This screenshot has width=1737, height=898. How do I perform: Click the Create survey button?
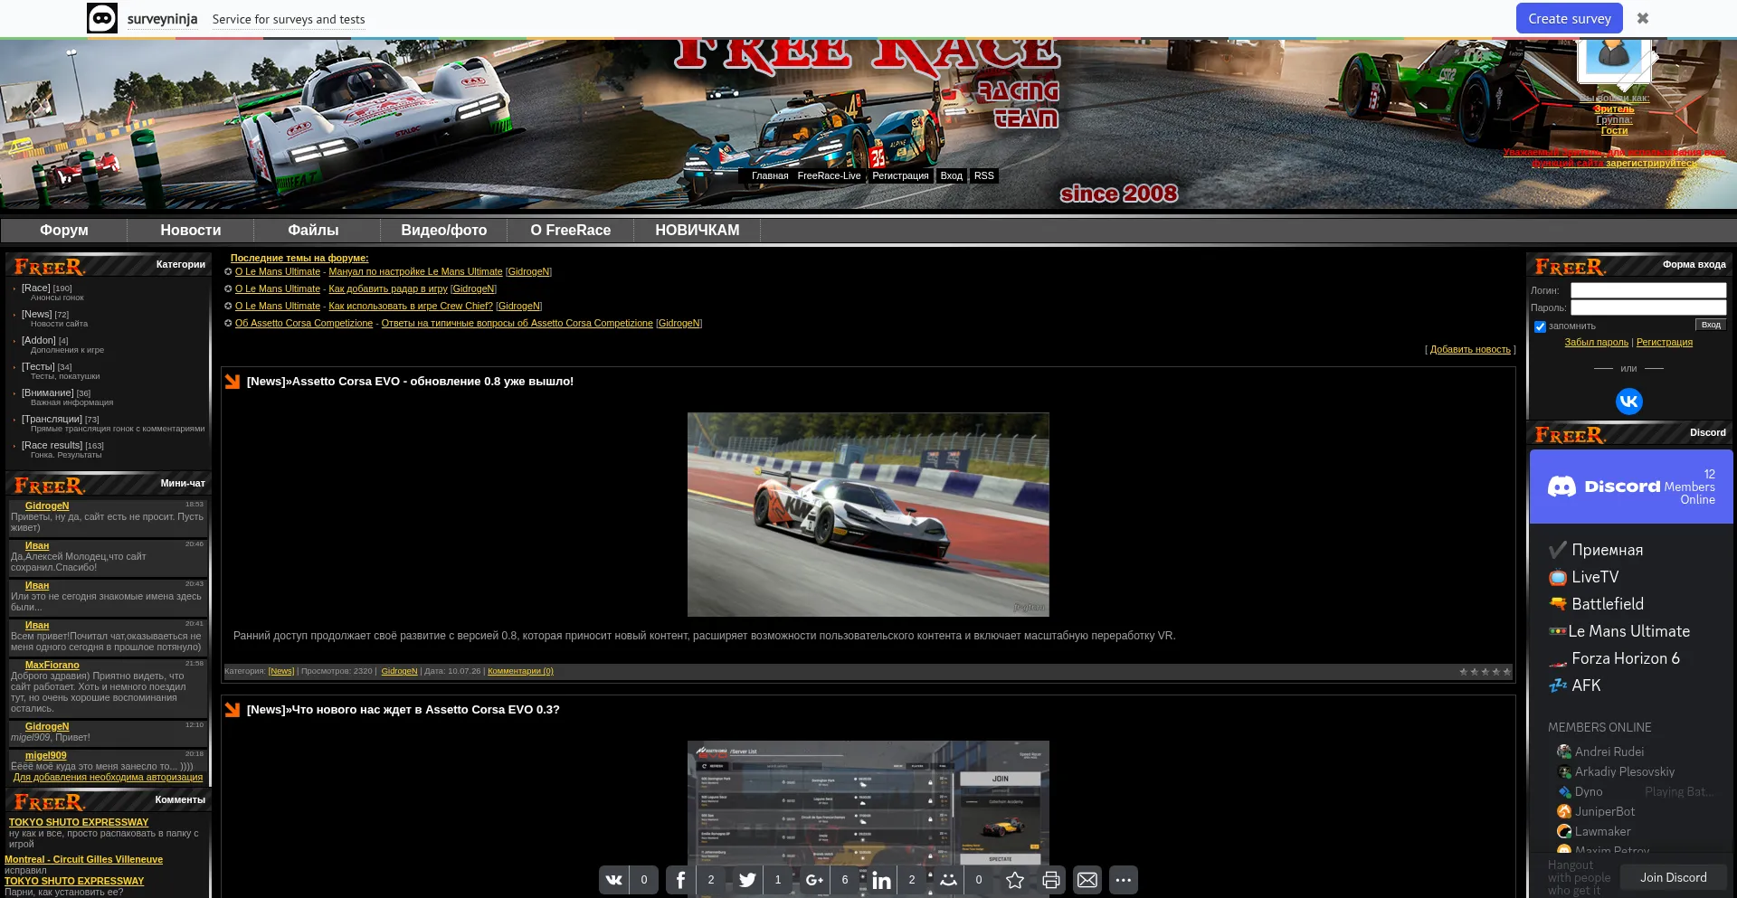coord(1570,18)
